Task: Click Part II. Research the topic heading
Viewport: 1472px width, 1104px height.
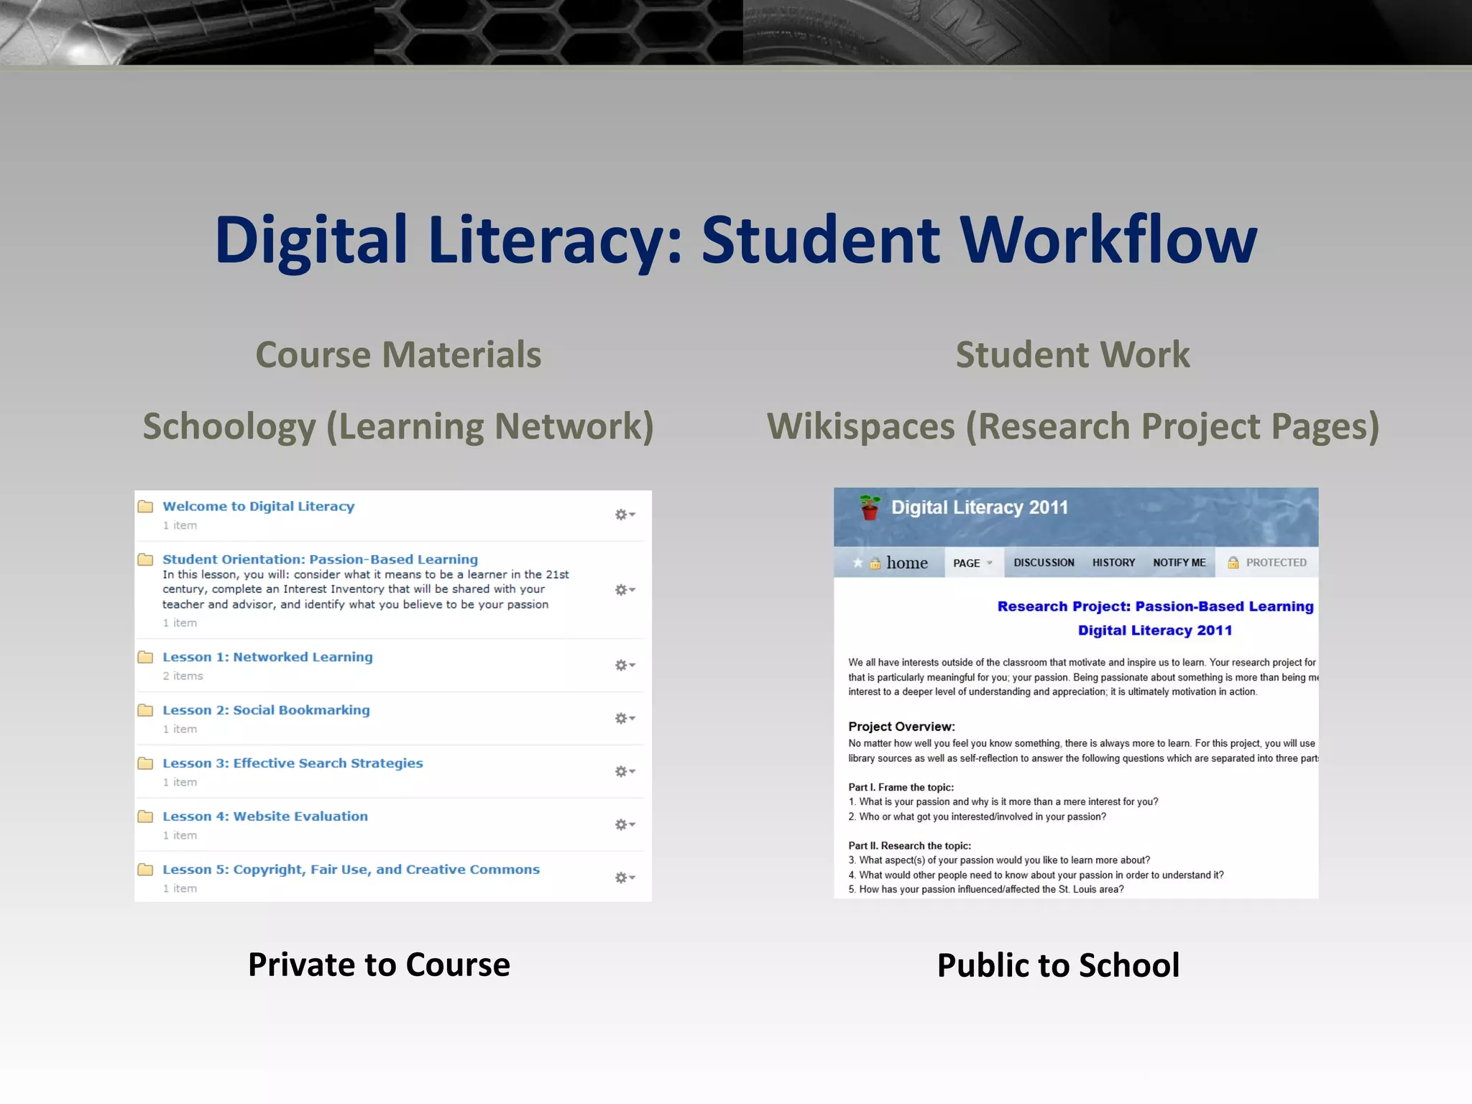Action: [x=910, y=845]
